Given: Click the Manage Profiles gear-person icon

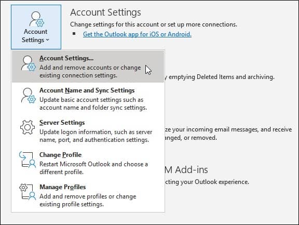Looking at the screenshot, I should (x=28, y=192).
